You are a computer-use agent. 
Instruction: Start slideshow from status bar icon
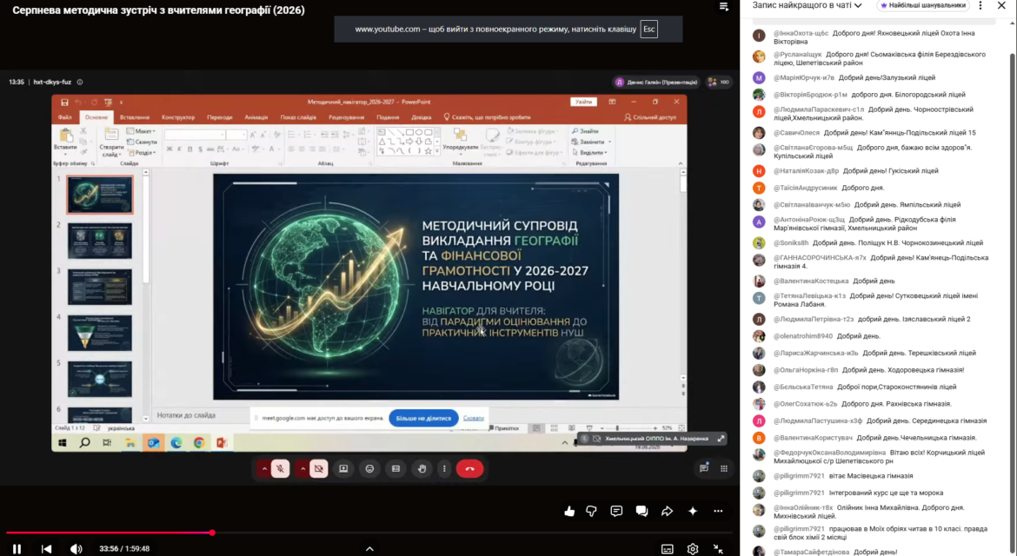(x=589, y=428)
